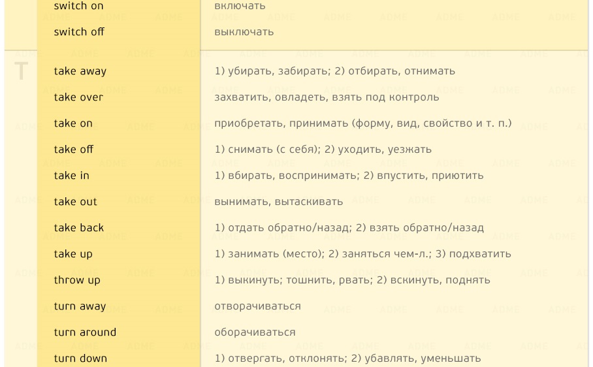Viewport: 593px width, 367px height.
Task: Select the "take away" entry
Action: [80, 71]
